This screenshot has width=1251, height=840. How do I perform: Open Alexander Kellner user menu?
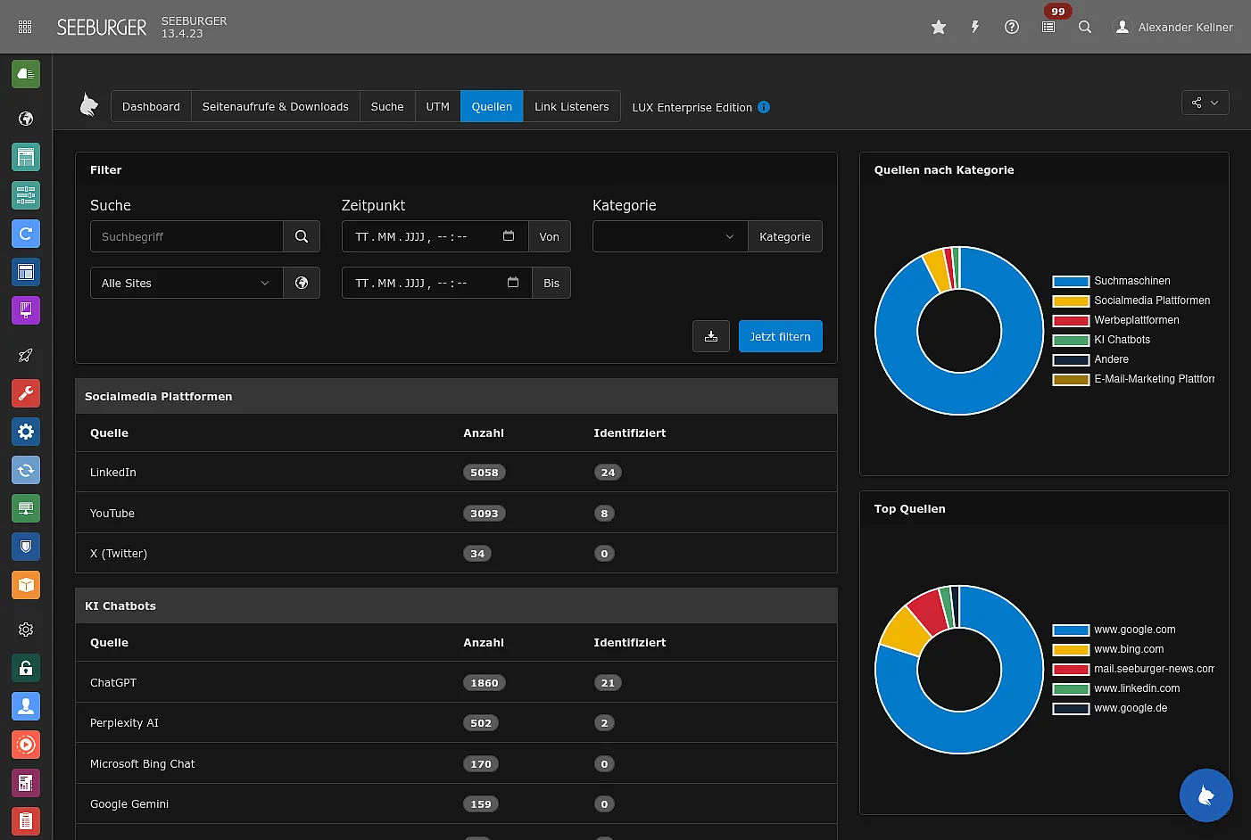pyautogui.click(x=1173, y=27)
